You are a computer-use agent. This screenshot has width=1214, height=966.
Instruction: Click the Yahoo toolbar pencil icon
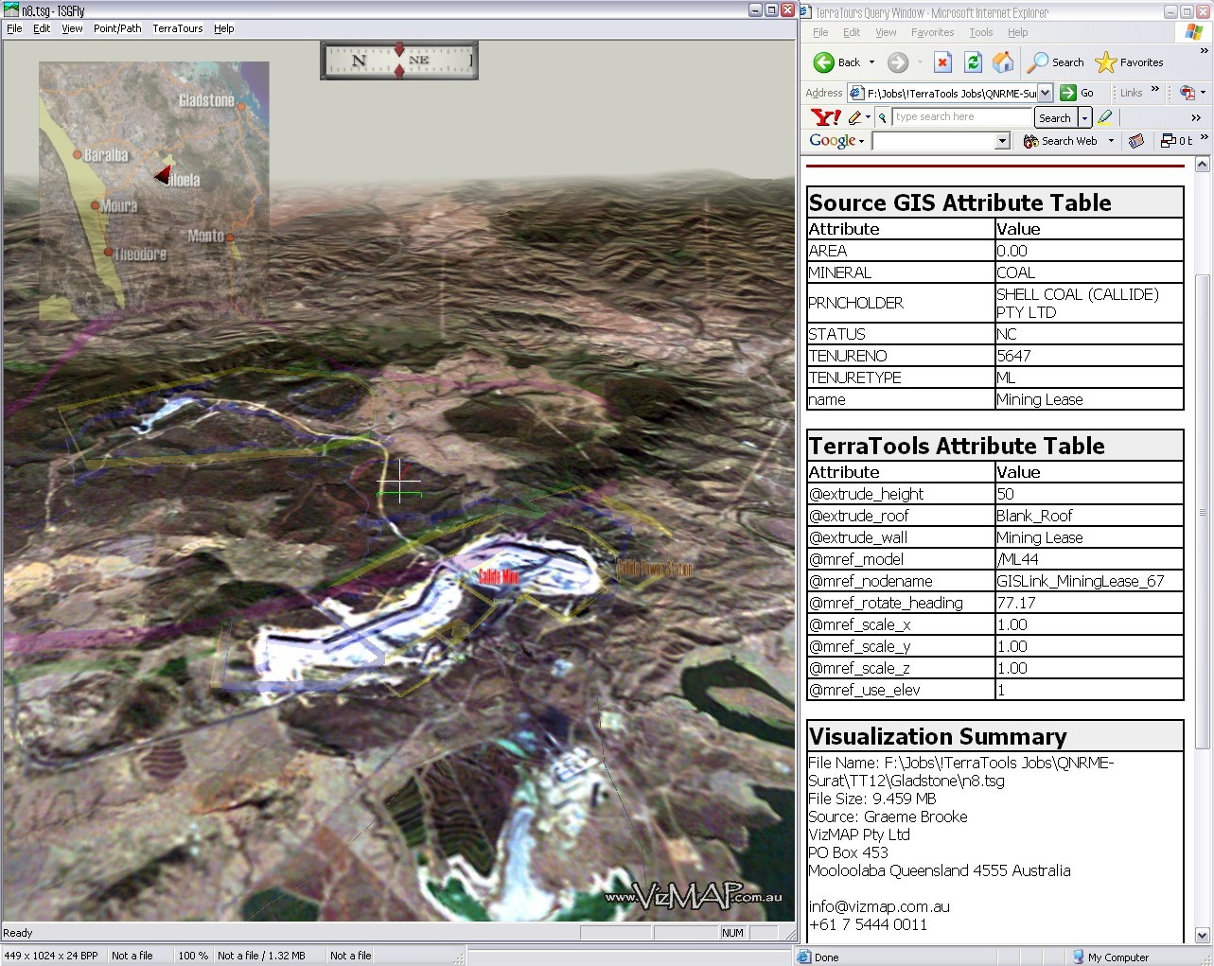(x=855, y=117)
